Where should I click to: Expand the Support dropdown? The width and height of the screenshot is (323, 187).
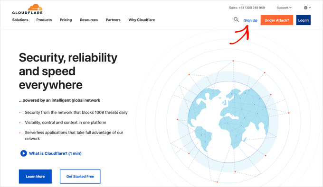click(x=284, y=8)
